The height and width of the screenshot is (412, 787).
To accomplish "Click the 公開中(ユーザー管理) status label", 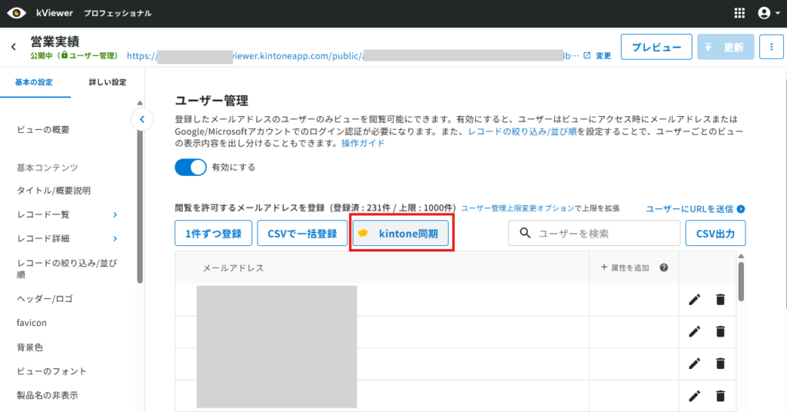I will (73, 55).
